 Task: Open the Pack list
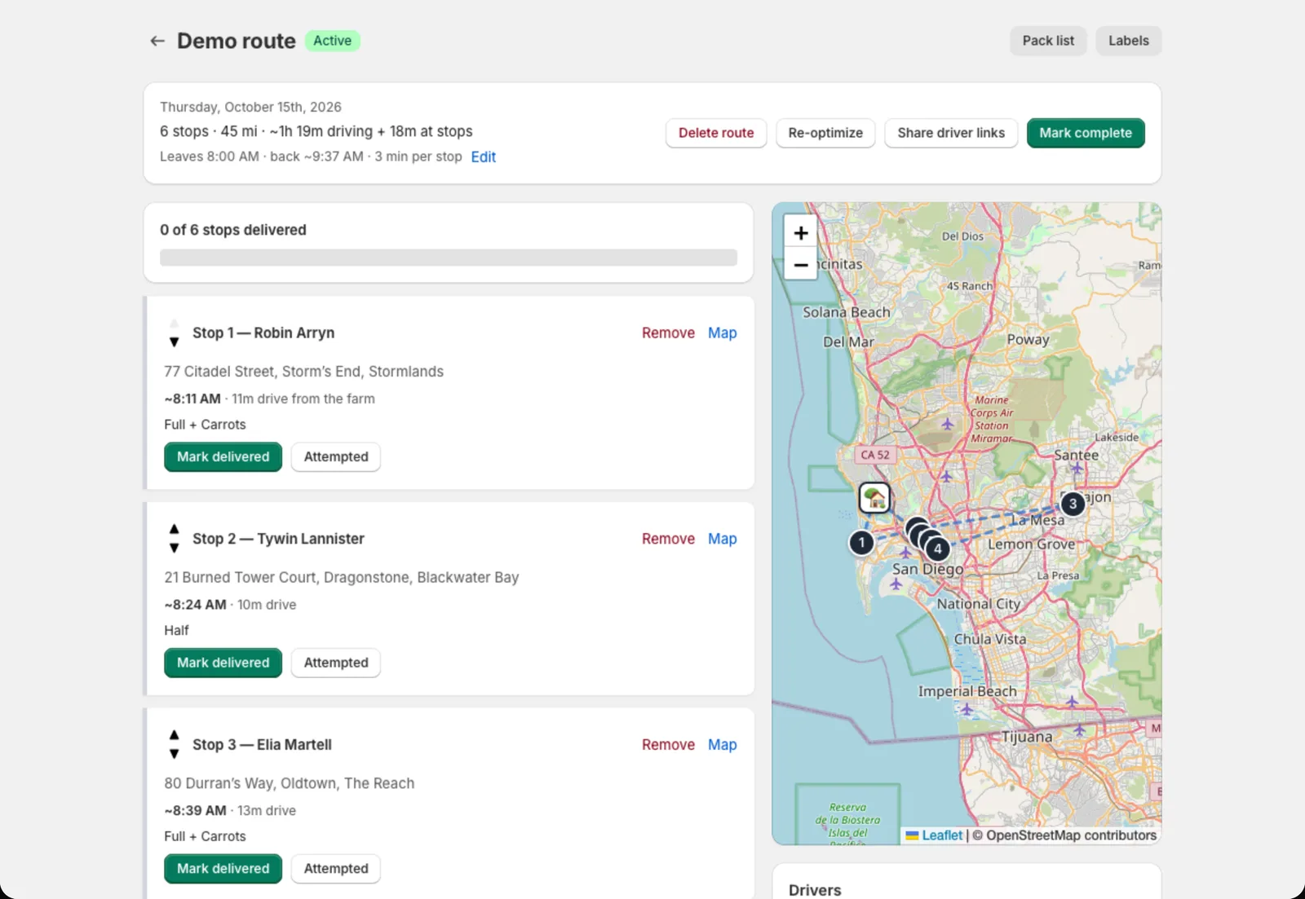(x=1048, y=41)
